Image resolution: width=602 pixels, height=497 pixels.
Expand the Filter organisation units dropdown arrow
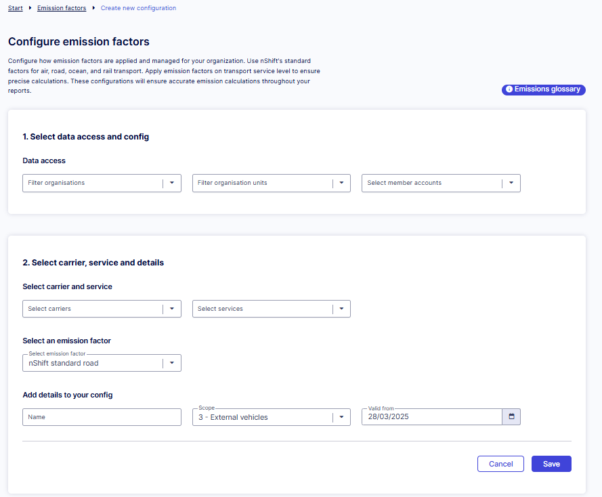pos(341,183)
